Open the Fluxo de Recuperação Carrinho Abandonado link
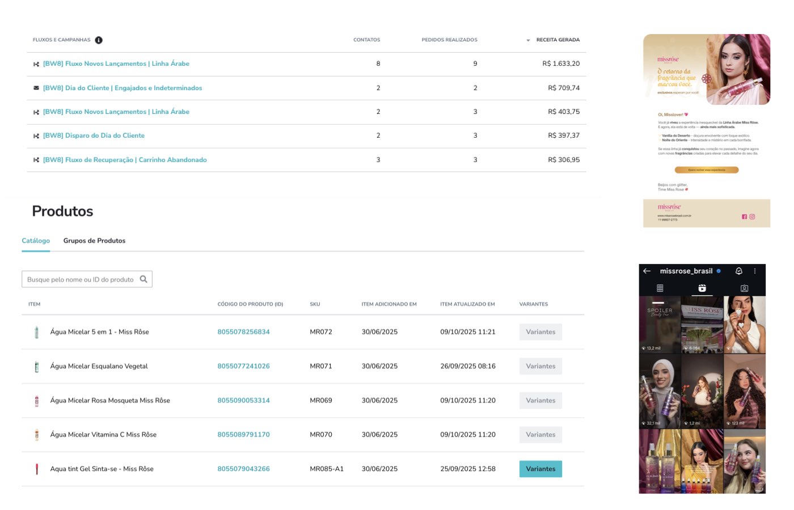794x510 pixels. click(x=125, y=160)
